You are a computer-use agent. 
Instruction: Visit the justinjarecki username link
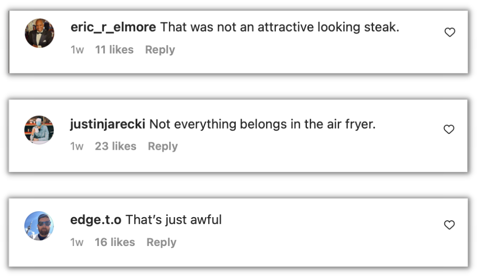tap(108, 124)
